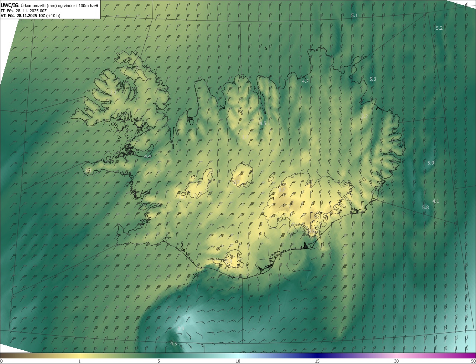The height and width of the screenshot is (364, 476).
Task: Click the 5.8 precipitation value label
Action: pyautogui.click(x=425, y=208)
